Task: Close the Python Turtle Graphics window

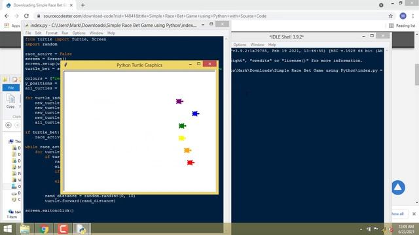Action: click(209, 64)
